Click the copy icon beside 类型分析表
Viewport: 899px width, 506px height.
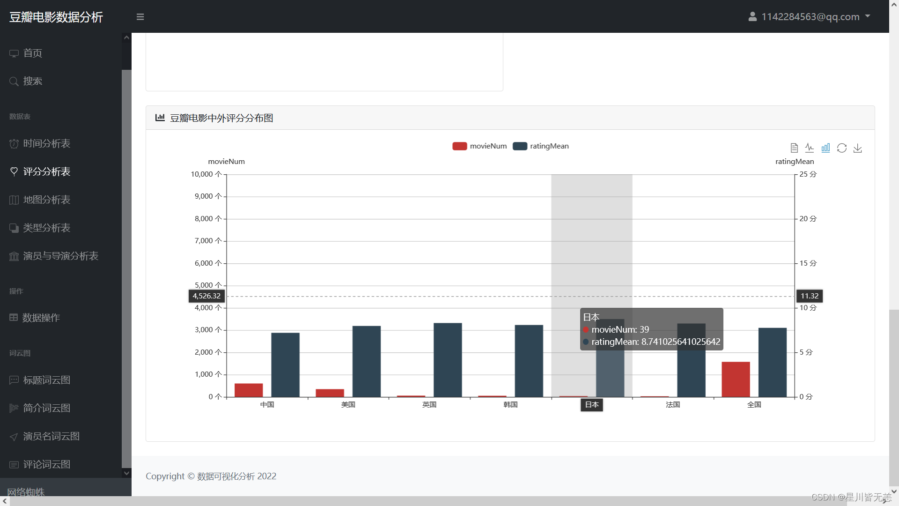14,228
